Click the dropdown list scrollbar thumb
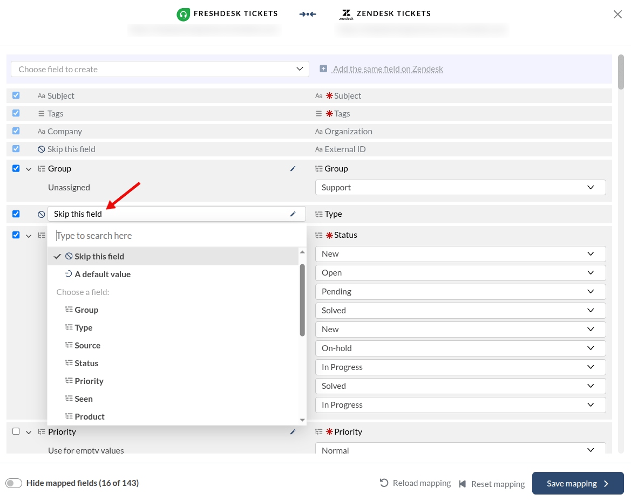 [302, 299]
